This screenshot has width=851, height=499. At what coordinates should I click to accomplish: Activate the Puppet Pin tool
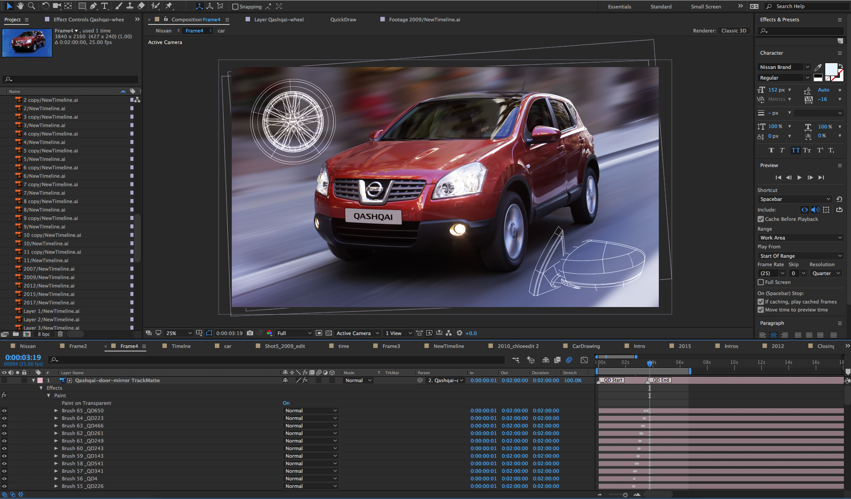coord(169,6)
